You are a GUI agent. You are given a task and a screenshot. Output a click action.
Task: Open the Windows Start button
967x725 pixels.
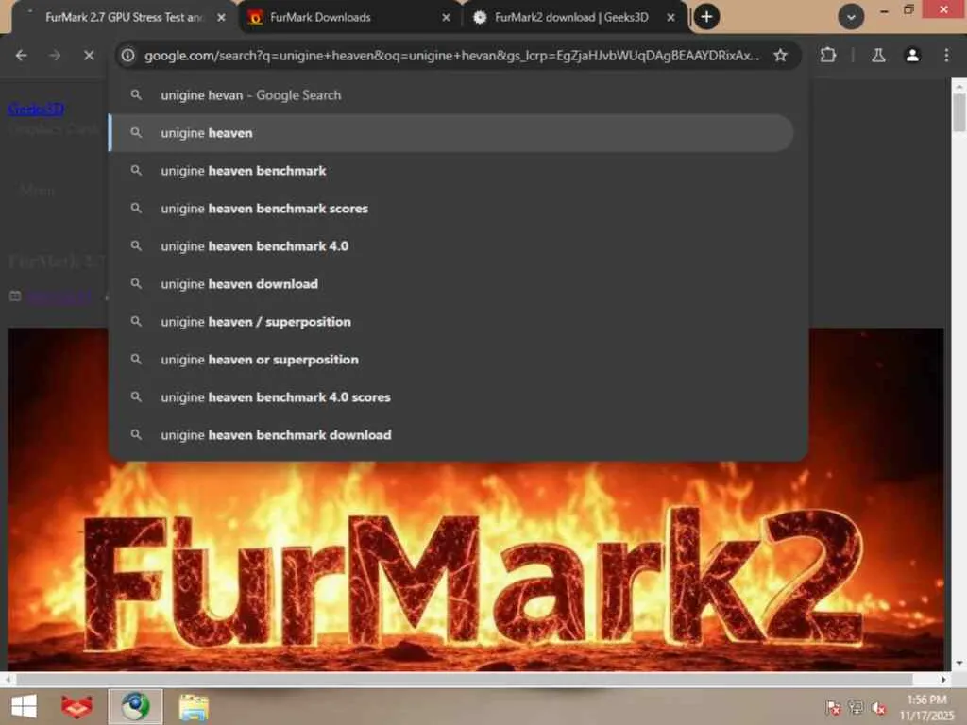(24, 706)
